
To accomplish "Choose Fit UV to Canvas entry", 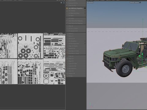I will pyautogui.click(x=76, y=28).
